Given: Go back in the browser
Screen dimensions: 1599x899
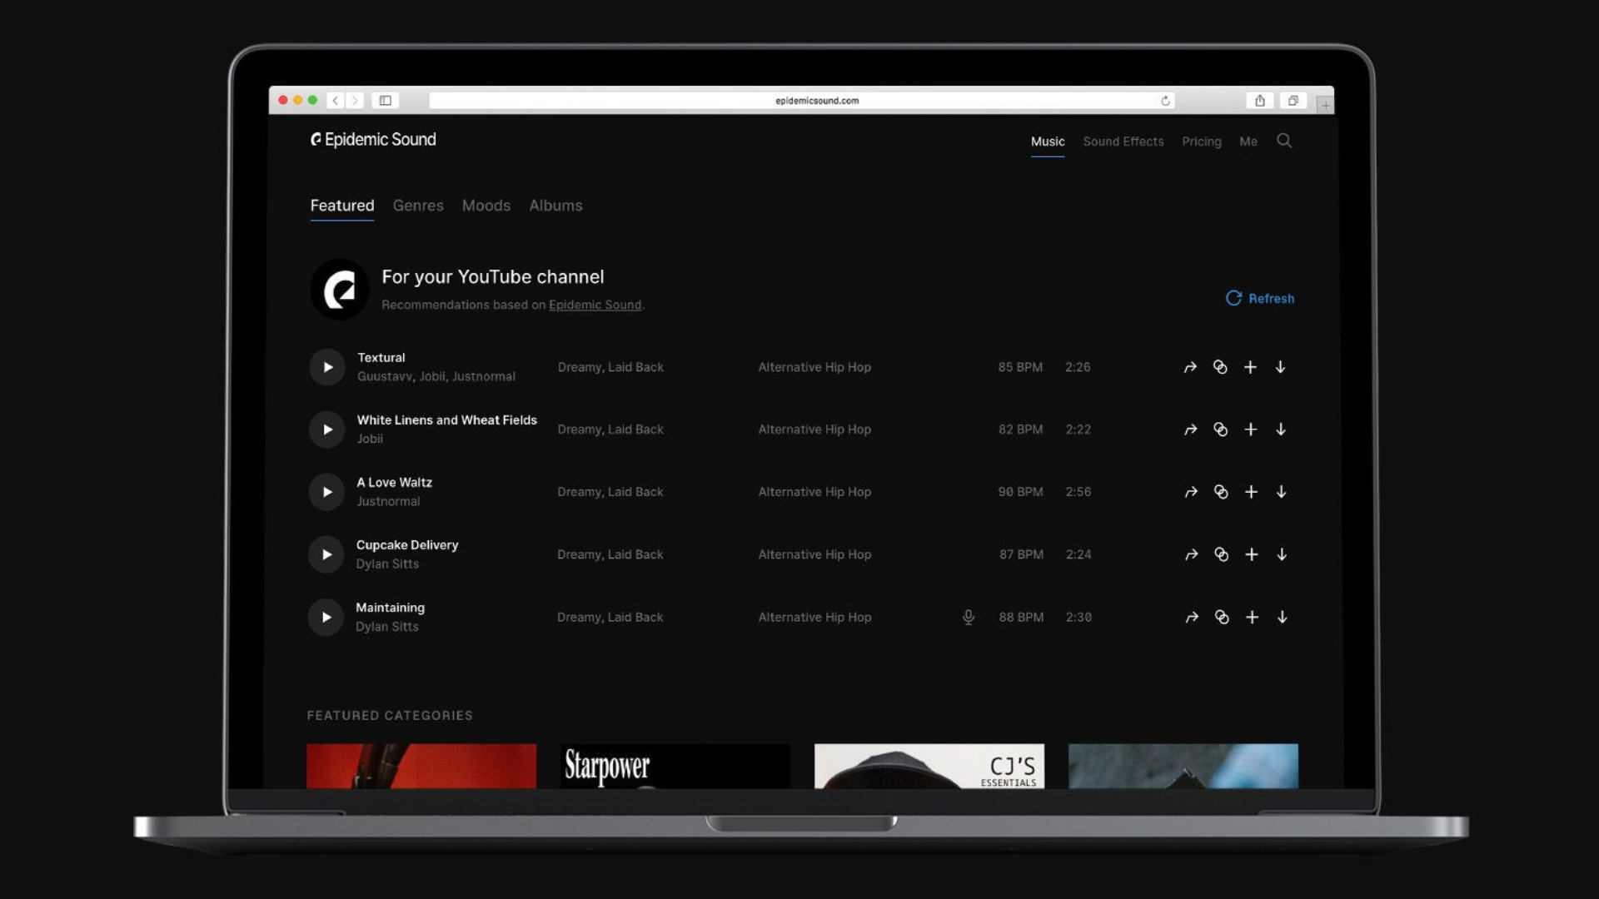Looking at the screenshot, I should click(336, 101).
